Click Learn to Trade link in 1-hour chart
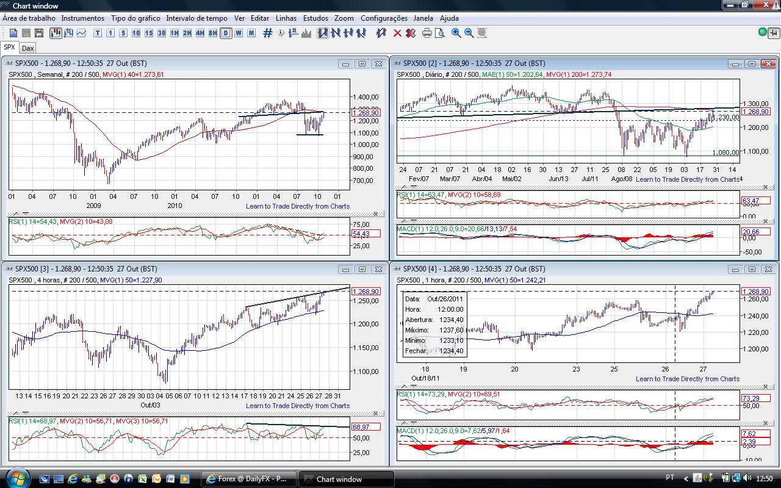781x488 pixels. click(688, 379)
